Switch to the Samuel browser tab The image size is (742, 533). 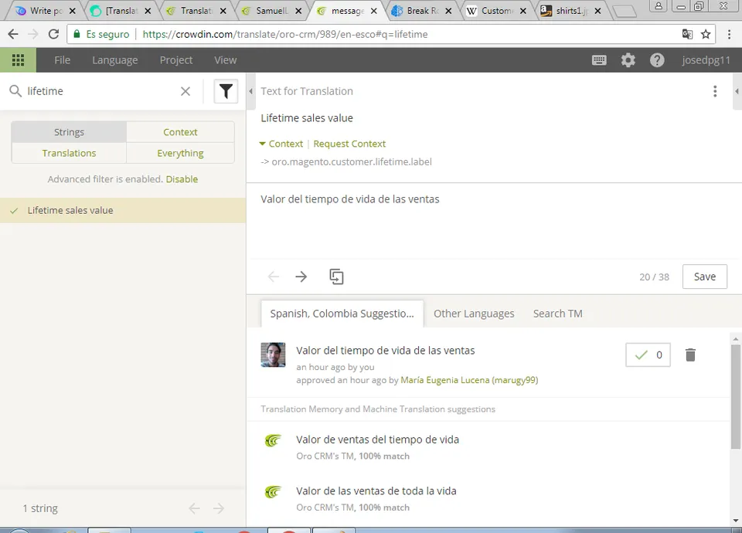pos(271,10)
